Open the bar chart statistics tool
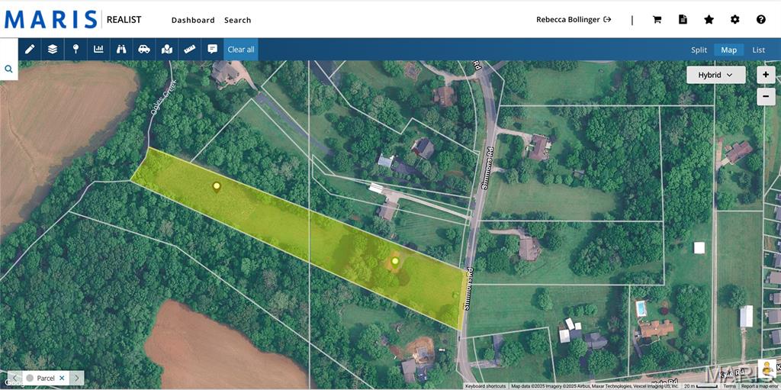The height and width of the screenshot is (390, 781). [x=98, y=50]
